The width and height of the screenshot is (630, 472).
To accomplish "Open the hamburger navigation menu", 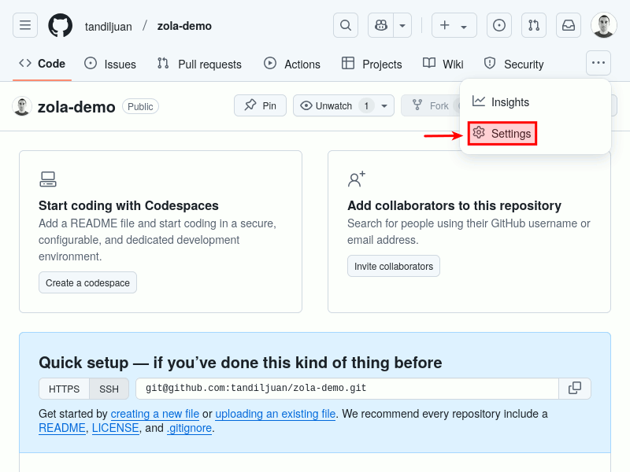I will pyautogui.click(x=25, y=25).
